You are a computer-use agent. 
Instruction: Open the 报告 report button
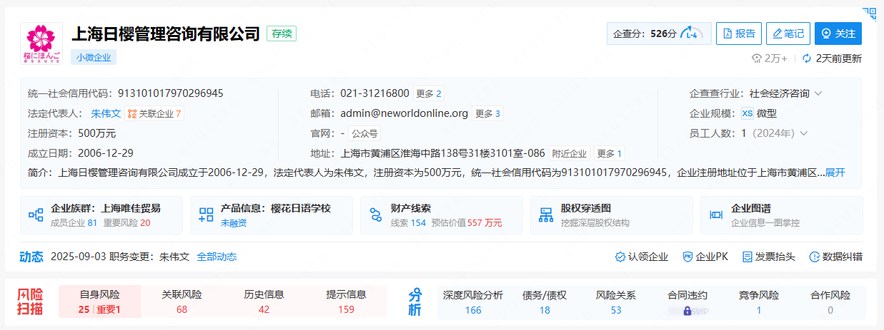739,33
